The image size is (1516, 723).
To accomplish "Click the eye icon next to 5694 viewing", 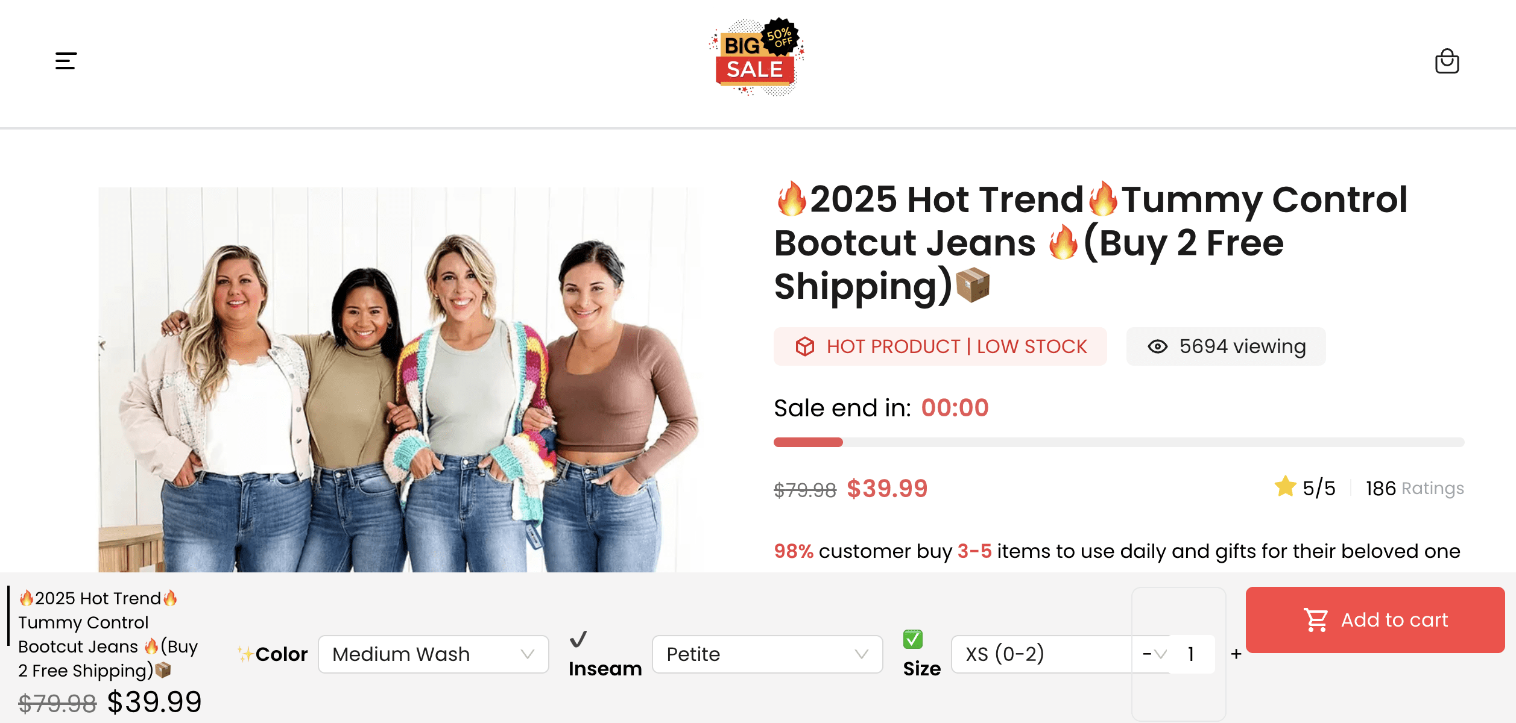I will point(1157,346).
